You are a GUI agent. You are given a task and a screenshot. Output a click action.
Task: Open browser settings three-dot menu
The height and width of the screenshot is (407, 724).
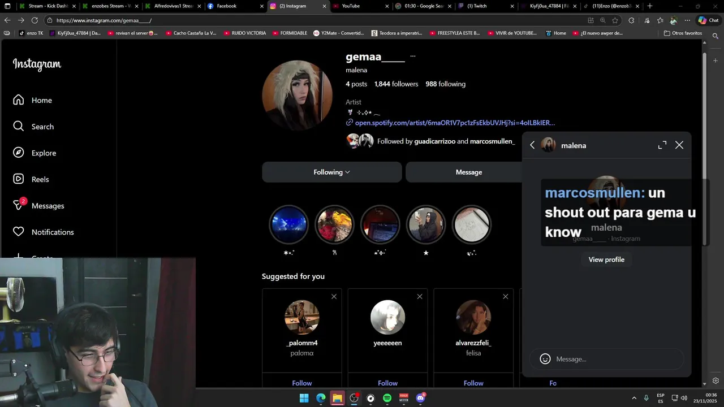pos(687,20)
